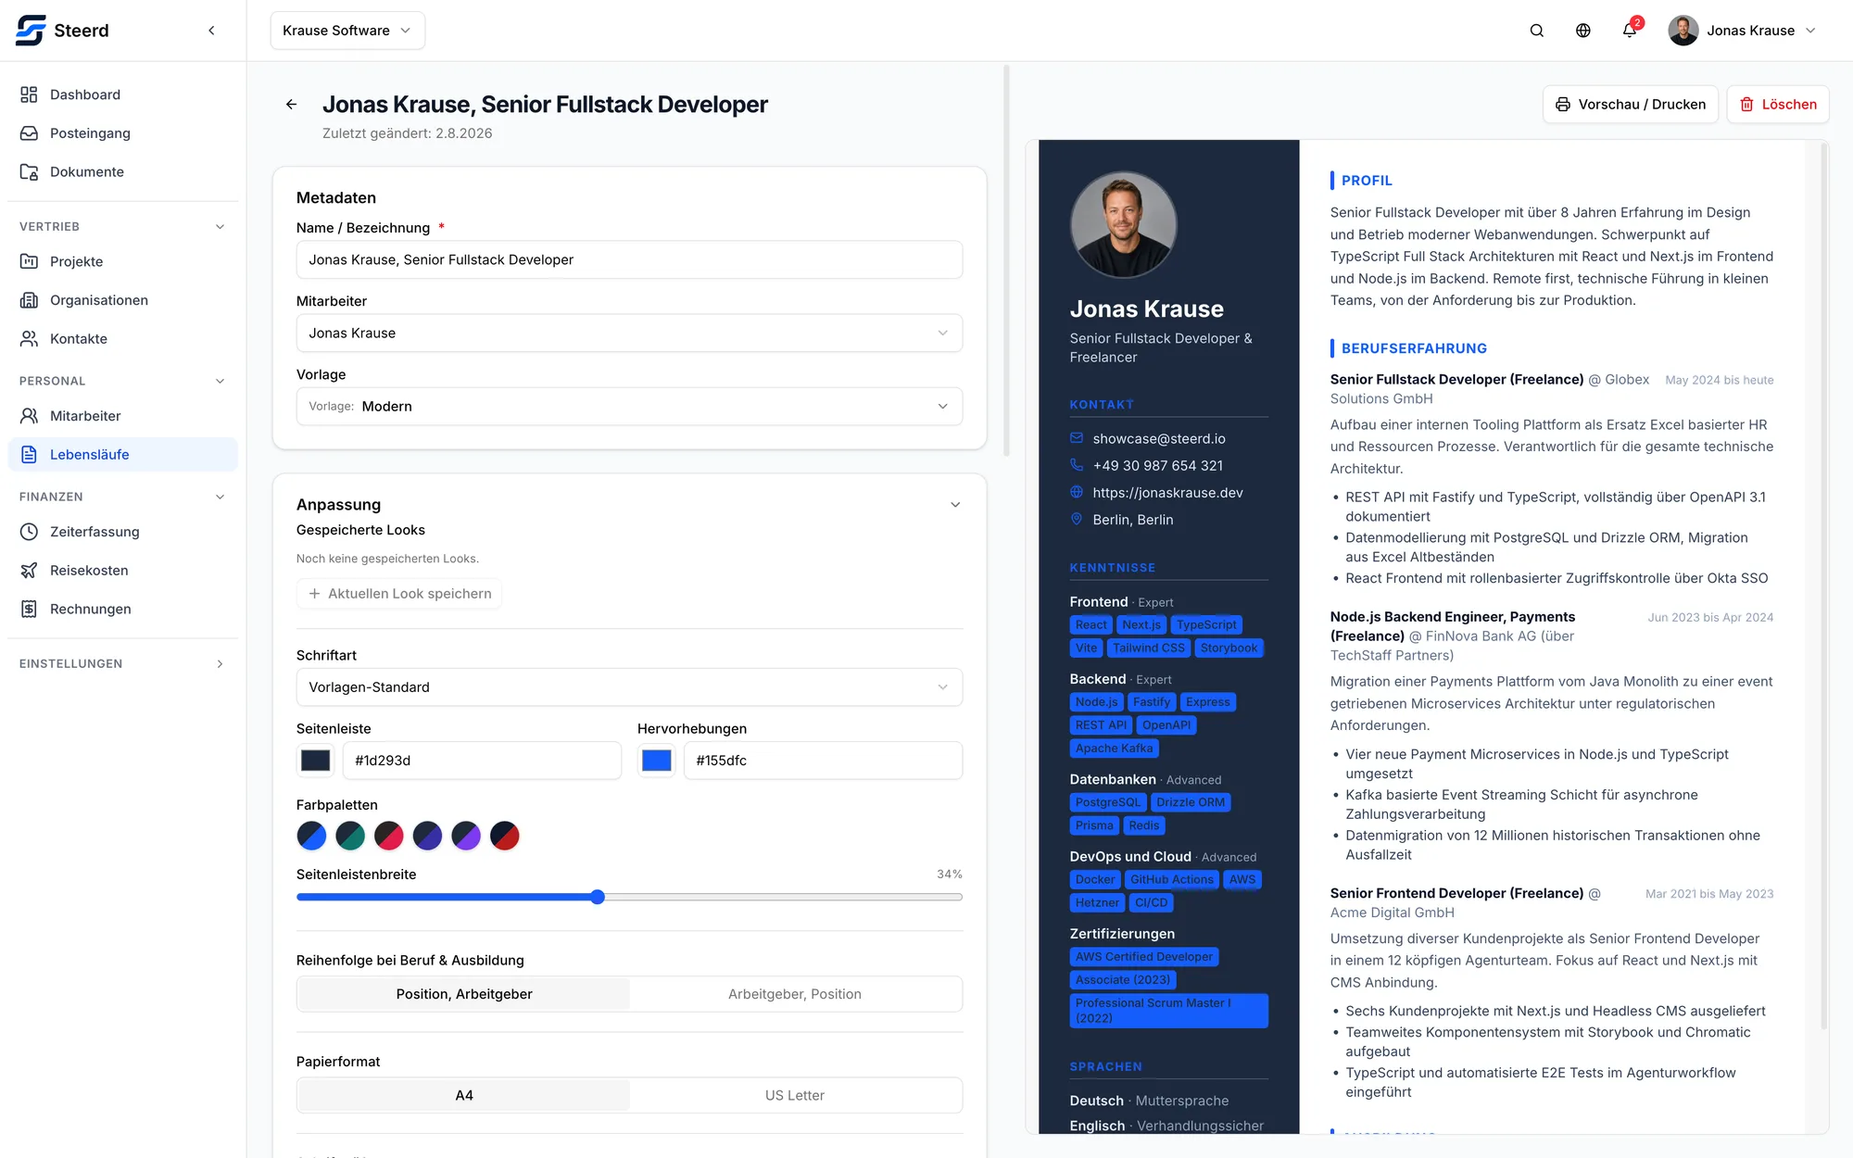Click the Dashboard grid icon

coord(30,94)
